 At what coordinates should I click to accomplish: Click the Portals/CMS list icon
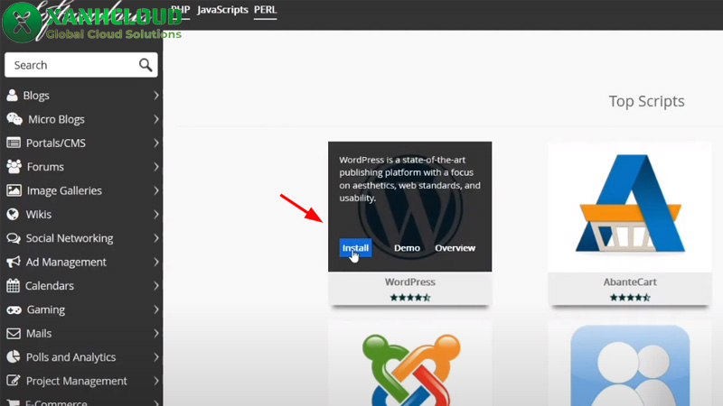click(x=14, y=143)
